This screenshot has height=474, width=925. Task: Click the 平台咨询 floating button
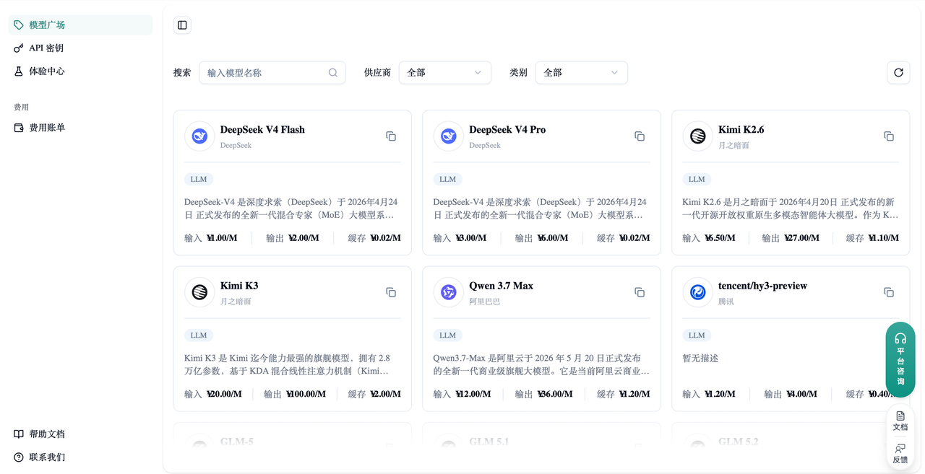pyautogui.click(x=900, y=359)
